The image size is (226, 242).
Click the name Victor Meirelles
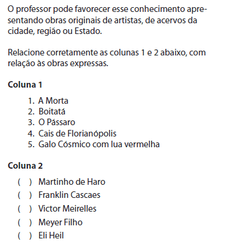pyautogui.click(x=67, y=209)
